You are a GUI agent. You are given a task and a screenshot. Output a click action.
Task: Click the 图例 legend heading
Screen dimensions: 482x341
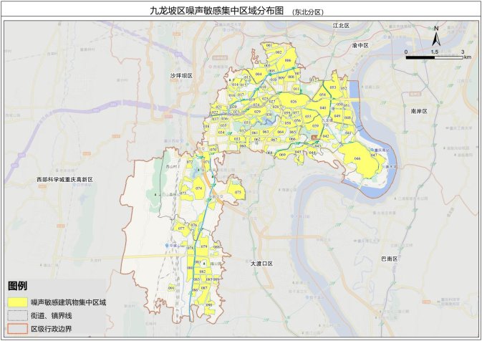click(18, 287)
